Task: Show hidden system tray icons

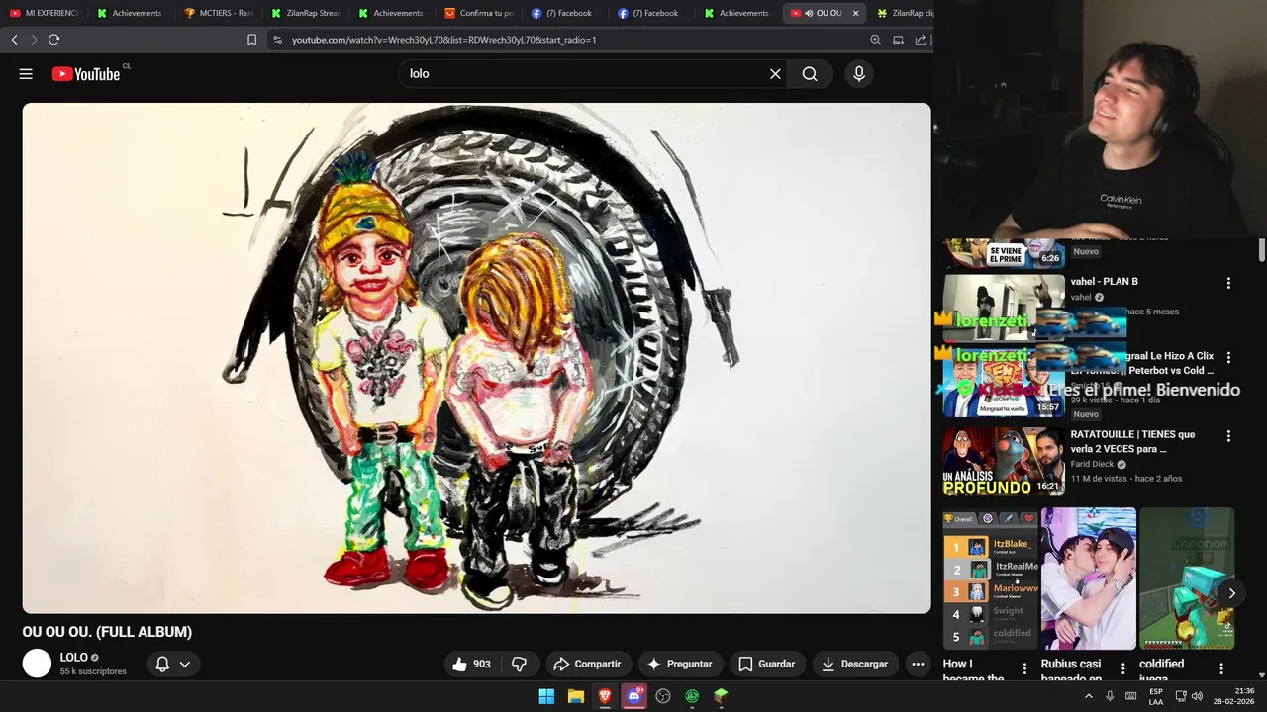Action: tap(1089, 696)
